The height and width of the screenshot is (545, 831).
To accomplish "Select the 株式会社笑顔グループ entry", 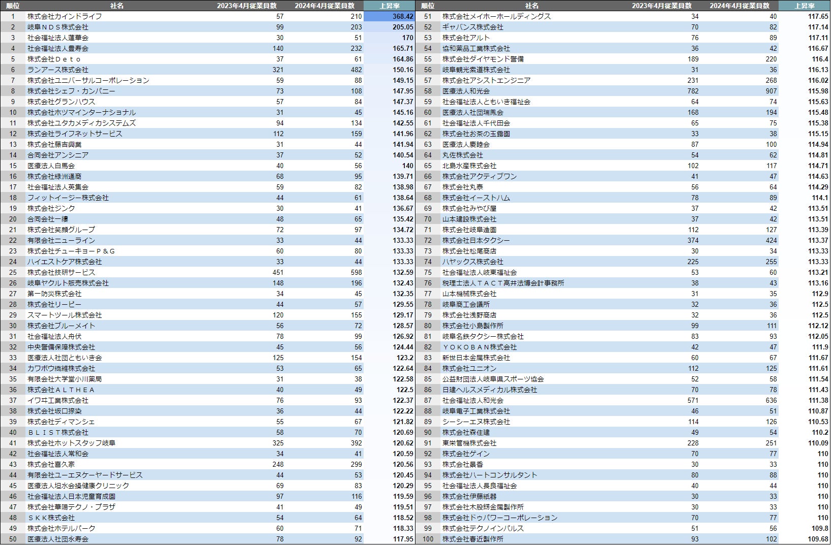I will click(x=61, y=230).
